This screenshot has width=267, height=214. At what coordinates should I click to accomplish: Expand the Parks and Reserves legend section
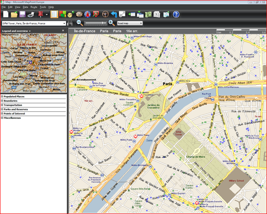pos(2,109)
